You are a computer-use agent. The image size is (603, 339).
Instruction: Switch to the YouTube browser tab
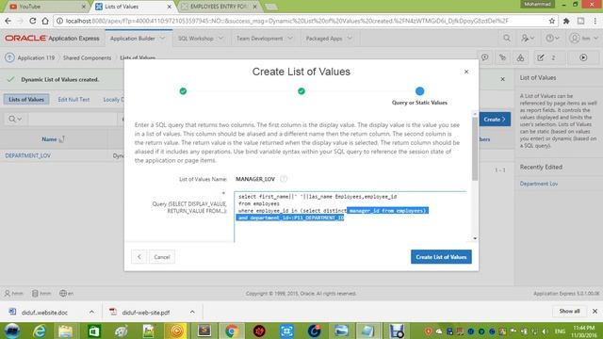[x=46, y=7]
